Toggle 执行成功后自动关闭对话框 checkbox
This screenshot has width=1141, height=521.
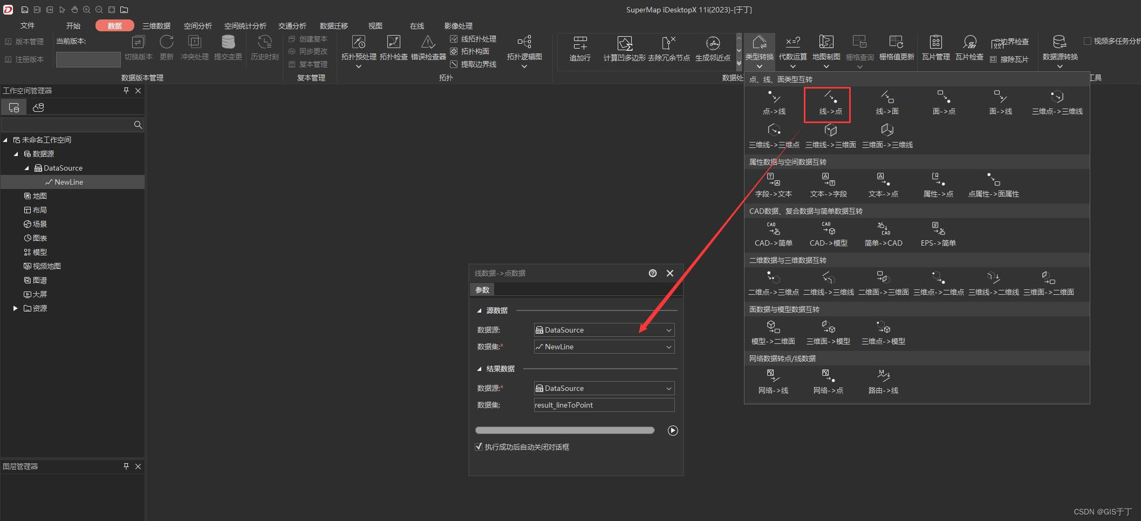(x=479, y=446)
